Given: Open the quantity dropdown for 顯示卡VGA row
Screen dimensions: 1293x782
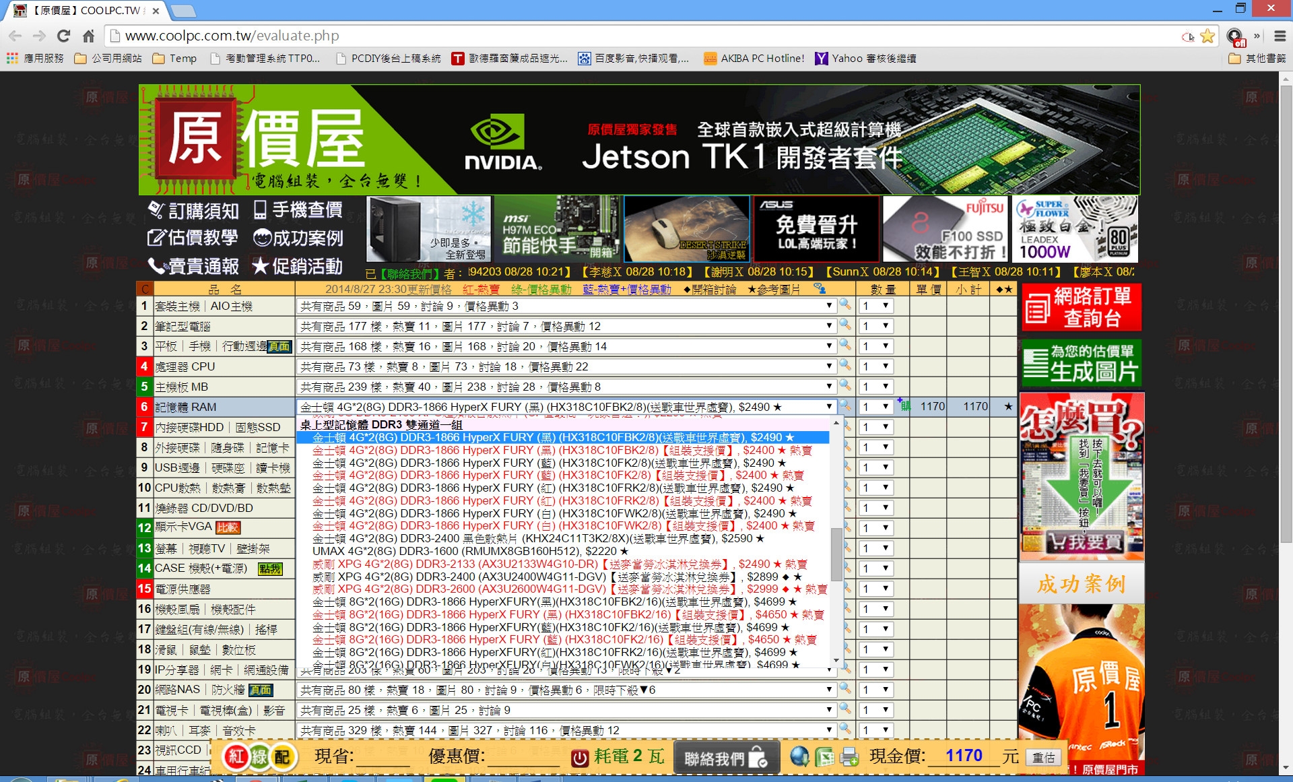Looking at the screenshot, I should pos(875,528).
